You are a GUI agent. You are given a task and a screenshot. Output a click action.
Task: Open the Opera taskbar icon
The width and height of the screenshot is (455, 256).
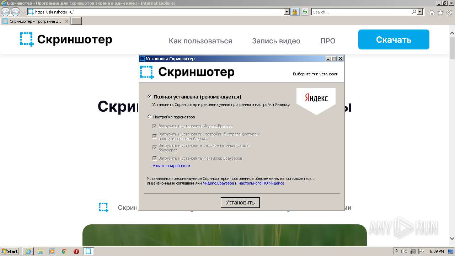pyautogui.click(x=76, y=251)
